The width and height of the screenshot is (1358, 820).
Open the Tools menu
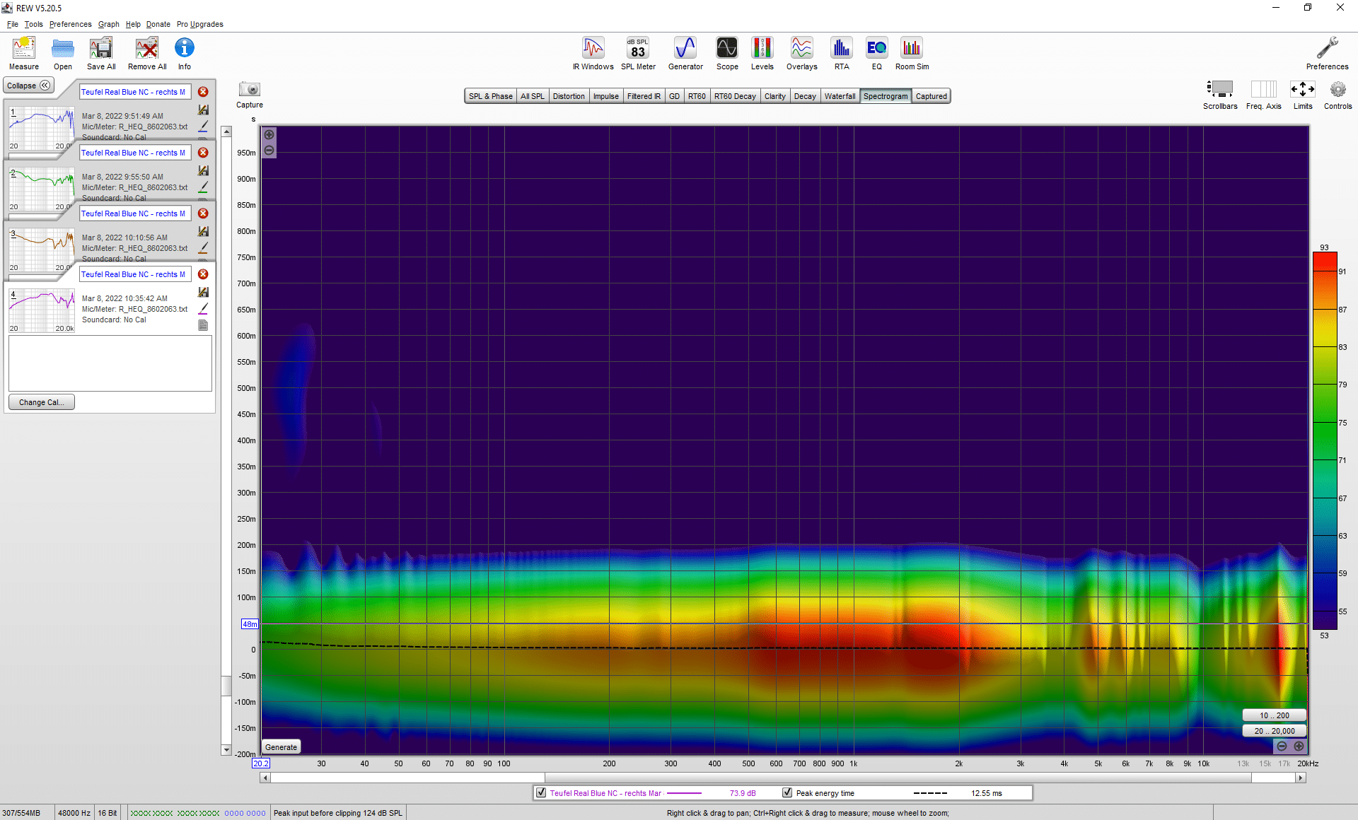click(x=33, y=24)
